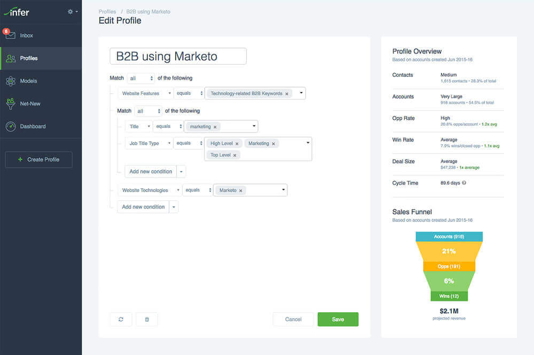Open Dashboard in the sidebar
The height and width of the screenshot is (355, 534).
point(41,126)
